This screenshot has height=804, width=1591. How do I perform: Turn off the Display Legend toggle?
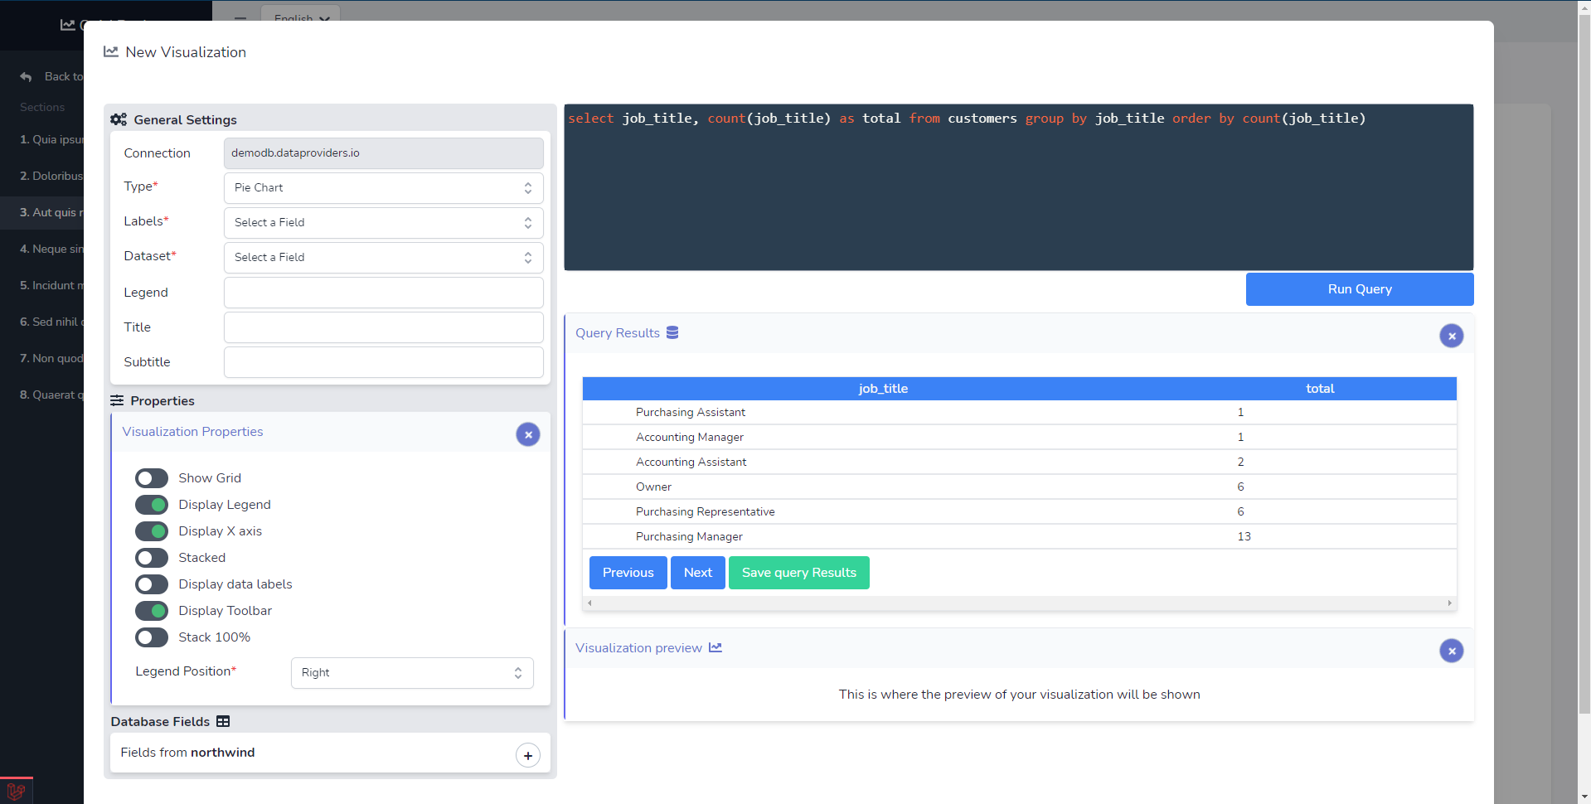pos(152,505)
